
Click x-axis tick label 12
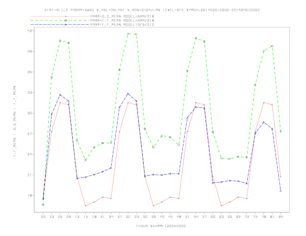point(77,217)
